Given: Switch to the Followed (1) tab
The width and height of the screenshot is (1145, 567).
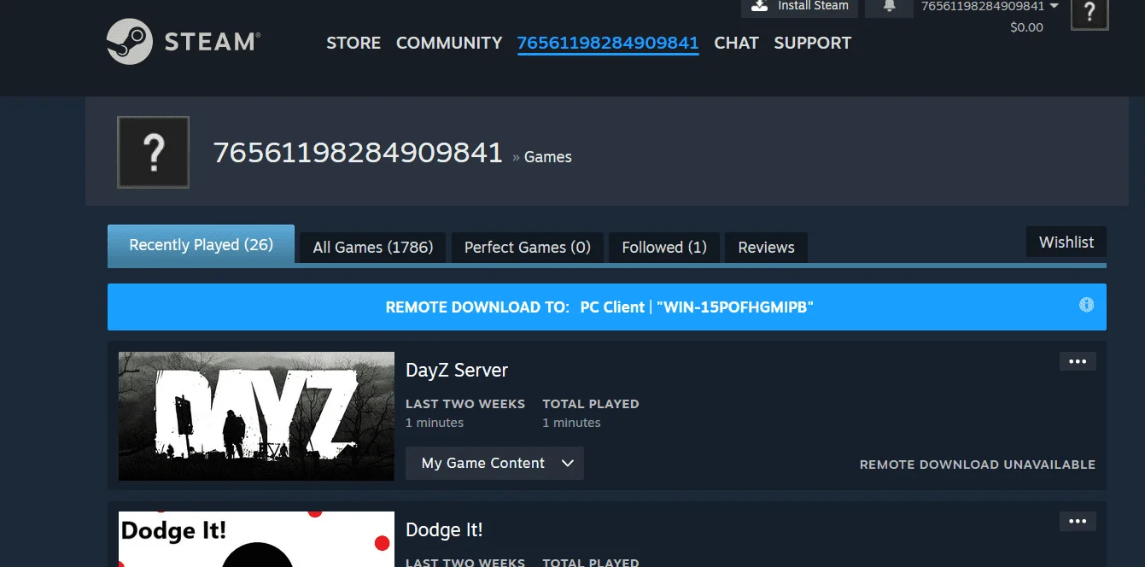Looking at the screenshot, I should tap(664, 248).
